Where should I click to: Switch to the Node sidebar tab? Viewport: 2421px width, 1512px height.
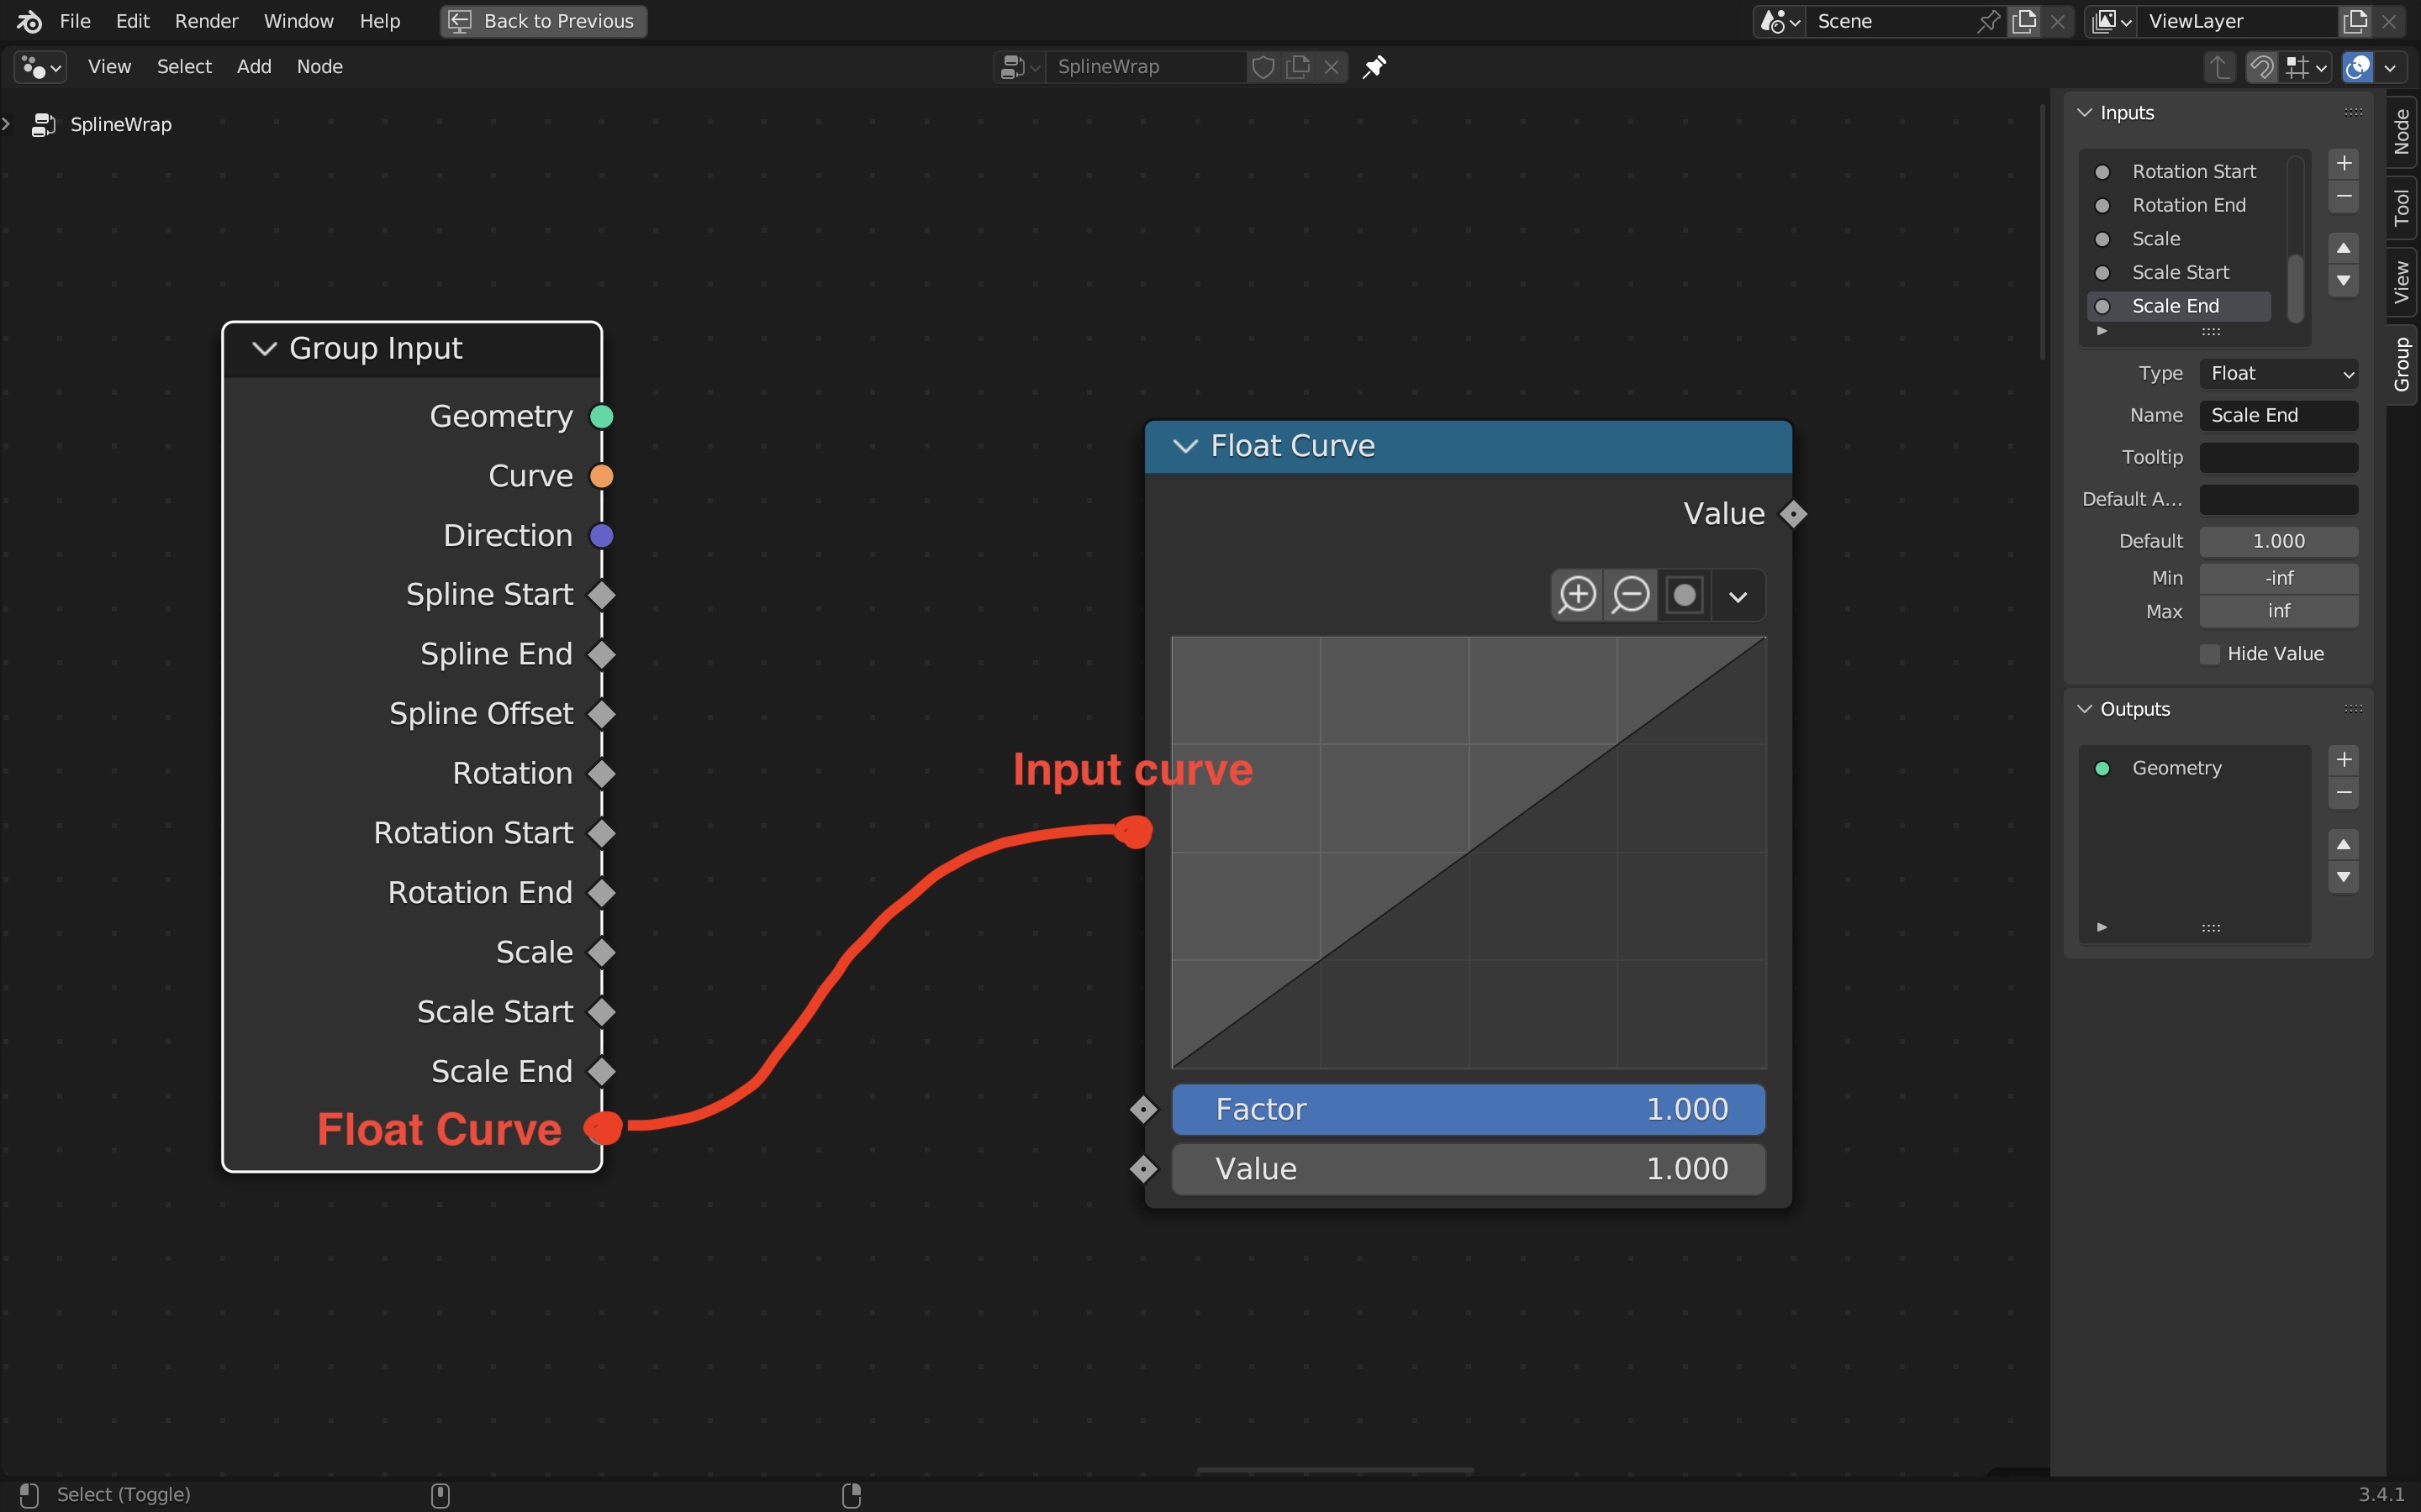point(2403,132)
